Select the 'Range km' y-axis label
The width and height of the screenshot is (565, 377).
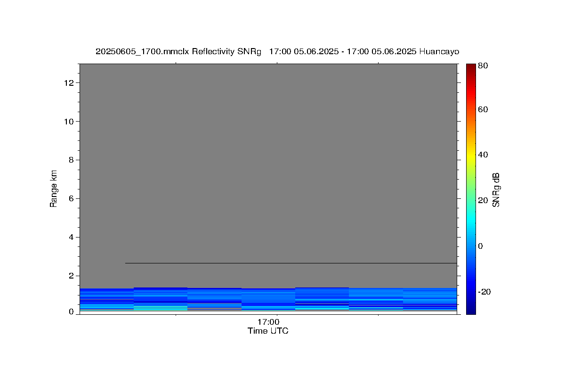point(54,188)
